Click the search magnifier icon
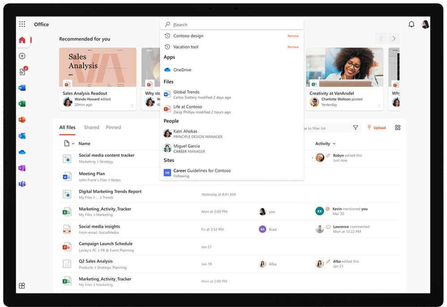Viewport: 447px width, 307px height. (167, 25)
